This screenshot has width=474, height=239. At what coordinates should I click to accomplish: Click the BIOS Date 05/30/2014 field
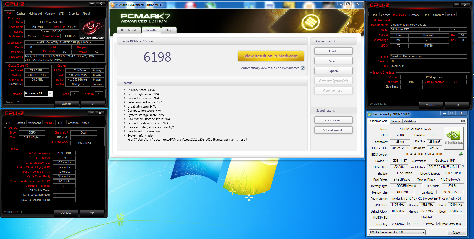pyautogui.click(x=428, y=66)
